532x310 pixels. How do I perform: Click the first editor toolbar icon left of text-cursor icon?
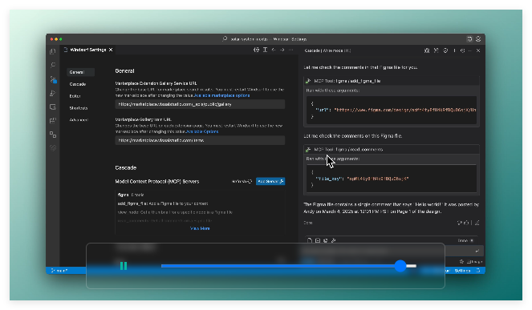tap(257, 50)
